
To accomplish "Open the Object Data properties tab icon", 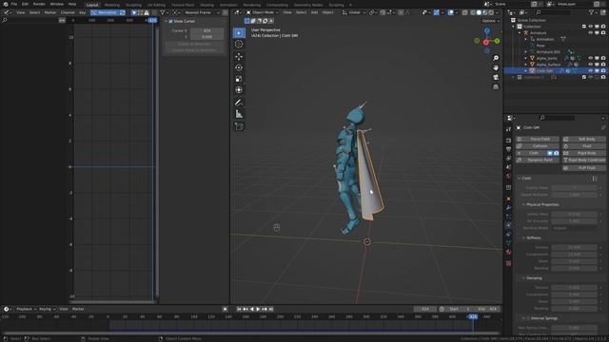I will [508, 243].
